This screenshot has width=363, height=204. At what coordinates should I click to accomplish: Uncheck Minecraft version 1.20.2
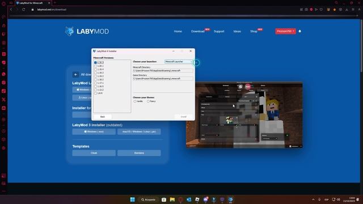[x=95, y=62]
